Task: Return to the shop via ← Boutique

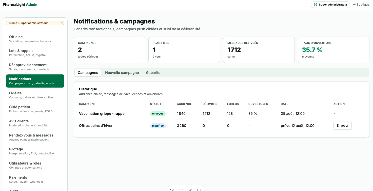Action: point(361,5)
